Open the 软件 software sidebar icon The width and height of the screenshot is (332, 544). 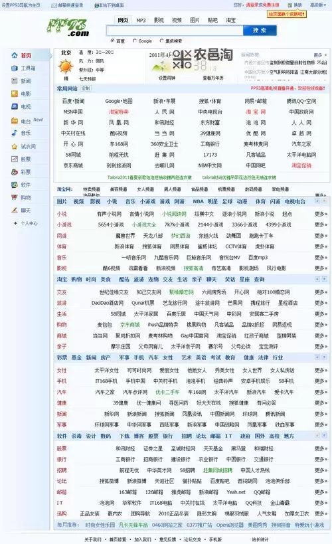pos(14,185)
